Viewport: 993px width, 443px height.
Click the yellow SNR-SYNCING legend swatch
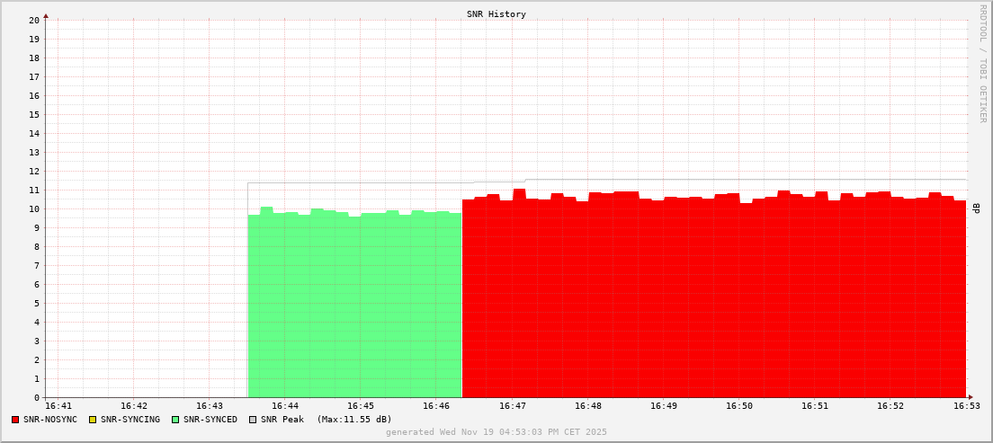pyautogui.click(x=93, y=420)
